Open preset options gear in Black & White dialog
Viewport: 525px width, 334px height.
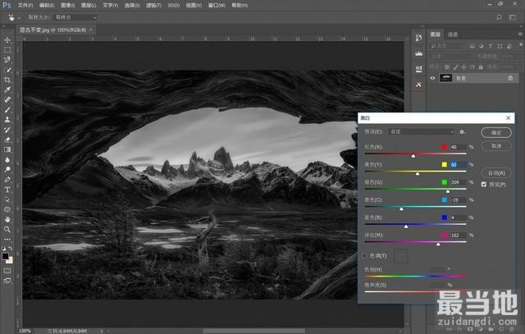(x=463, y=131)
